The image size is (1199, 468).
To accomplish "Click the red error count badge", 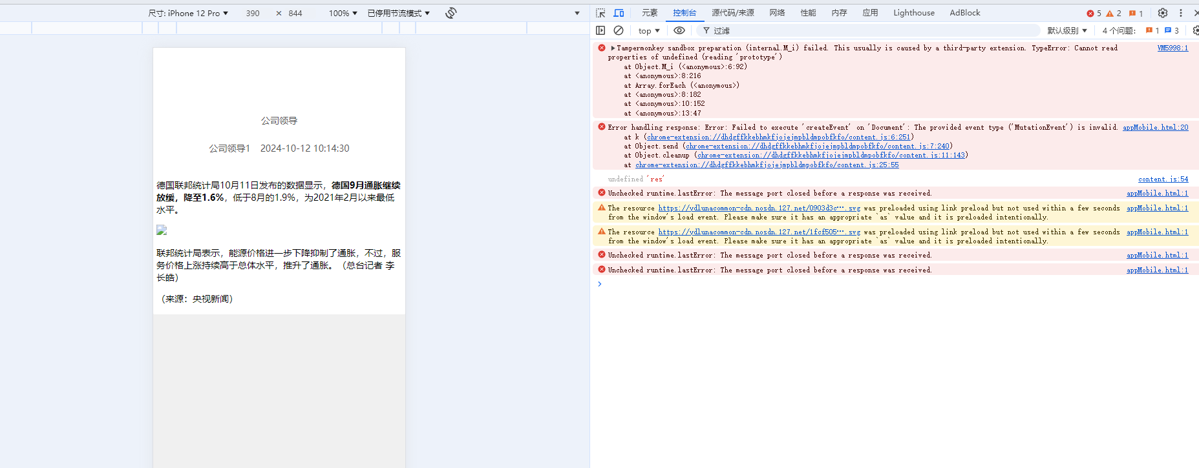I will click(1094, 13).
